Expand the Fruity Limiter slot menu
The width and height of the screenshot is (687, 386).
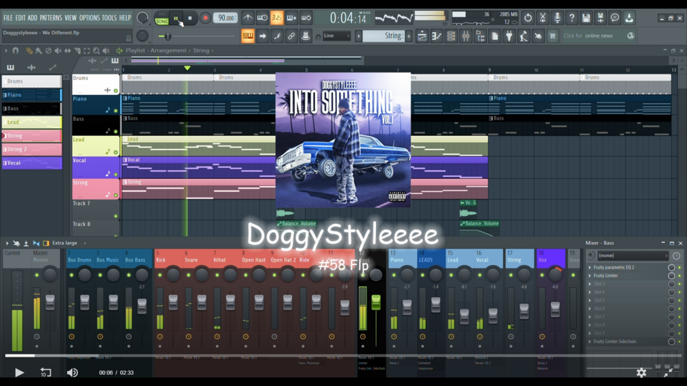[590, 276]
